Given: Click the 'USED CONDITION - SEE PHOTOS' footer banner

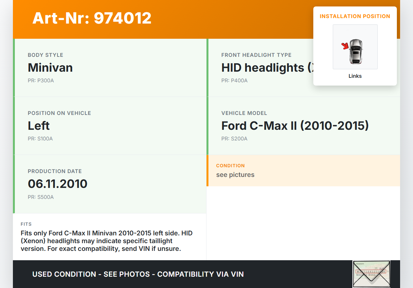Looking at the screenshot, I should point(138,274).
